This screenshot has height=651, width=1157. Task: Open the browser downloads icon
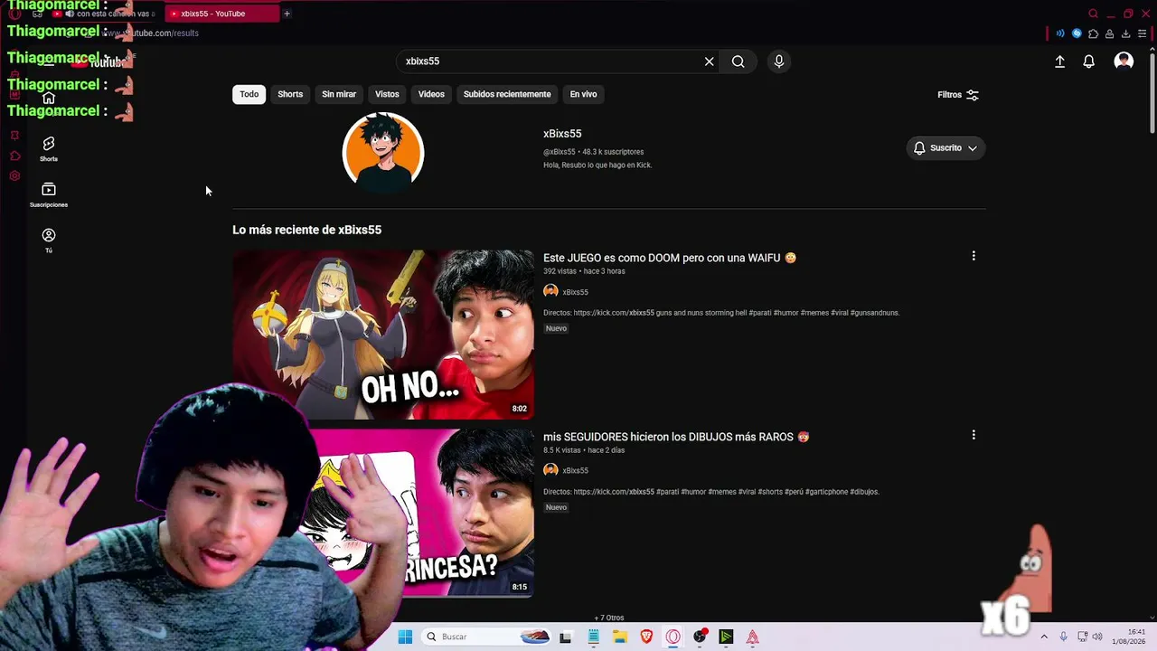pos(1125,33)
